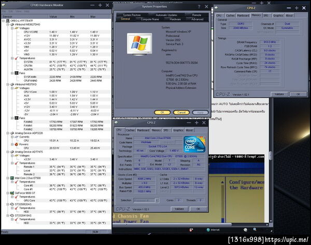Click OK in the CPU-Z memory window
The width and height of the screenshot is (311, 245).
coord(298,94)
